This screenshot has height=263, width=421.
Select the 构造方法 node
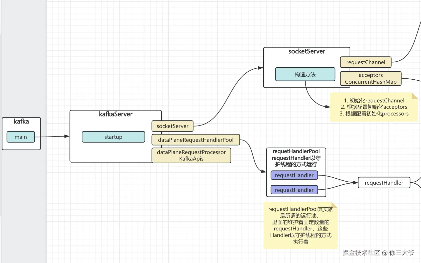tap(305, 74)
